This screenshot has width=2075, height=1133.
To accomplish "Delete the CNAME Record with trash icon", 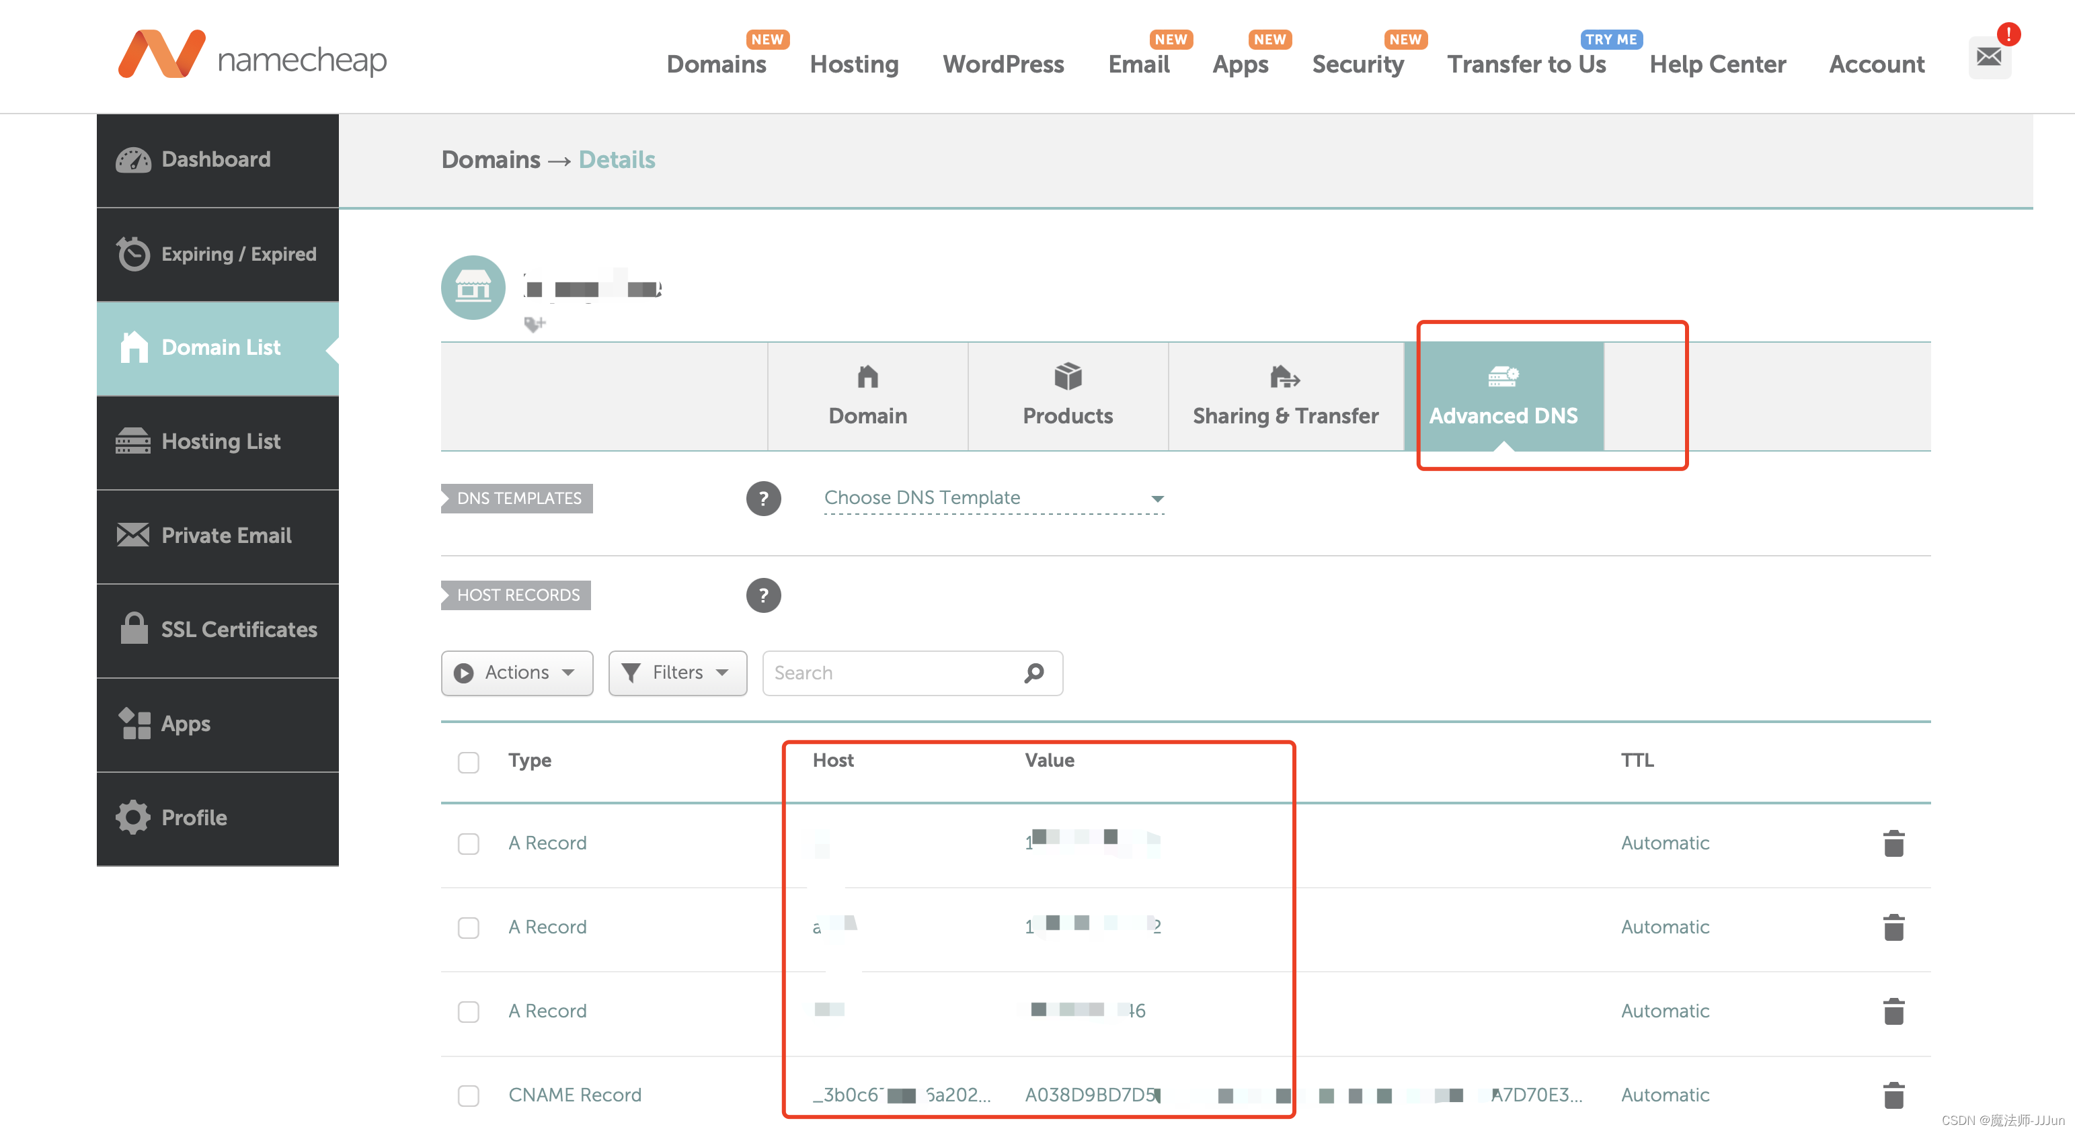I will 1893,1095.
